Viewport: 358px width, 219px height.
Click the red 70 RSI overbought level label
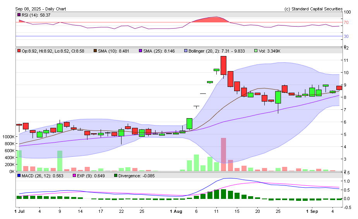346,22
